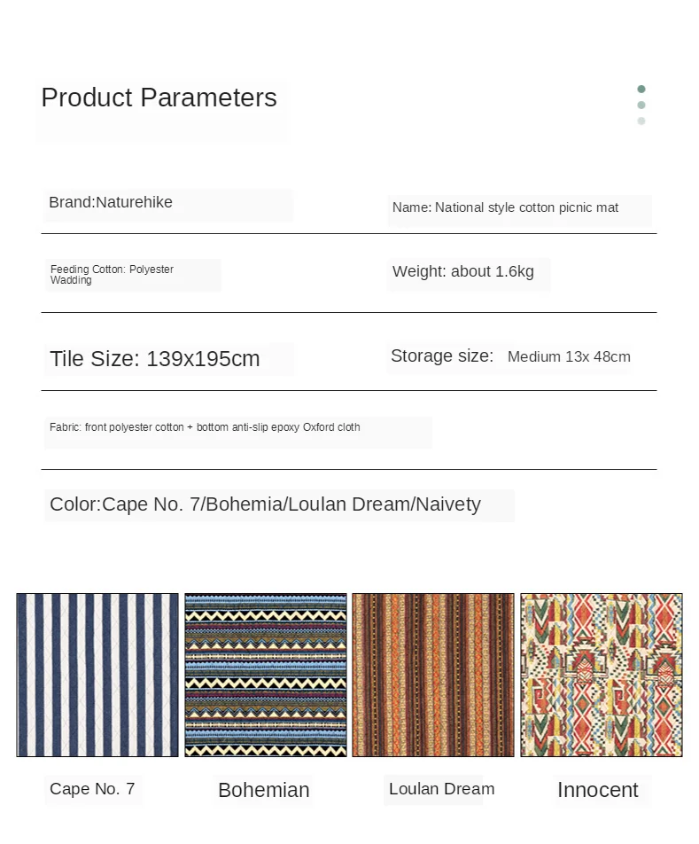Click the dark green top dot

[x=641, y=89]
